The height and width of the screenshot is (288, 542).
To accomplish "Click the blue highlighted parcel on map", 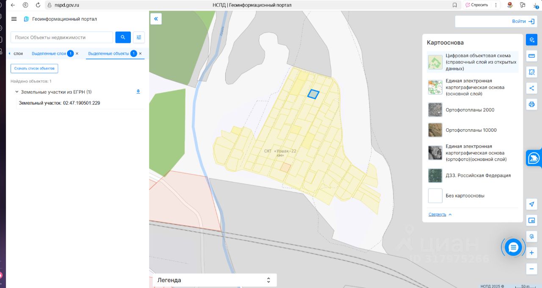I will coord(313,94).
